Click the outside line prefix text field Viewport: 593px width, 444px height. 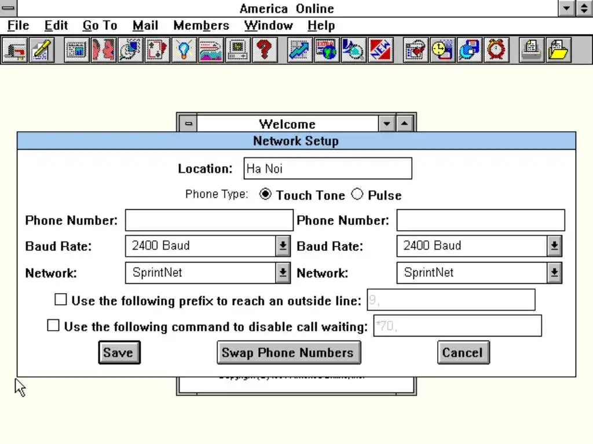pyautogui.click(x=451, y=300)
